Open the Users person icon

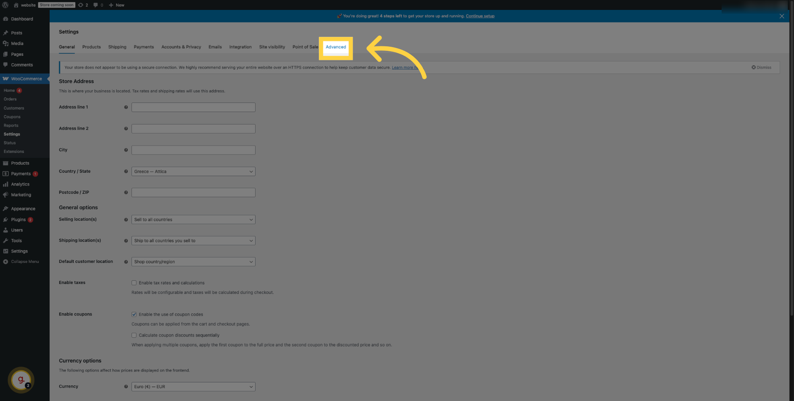(x=6, y=230)
